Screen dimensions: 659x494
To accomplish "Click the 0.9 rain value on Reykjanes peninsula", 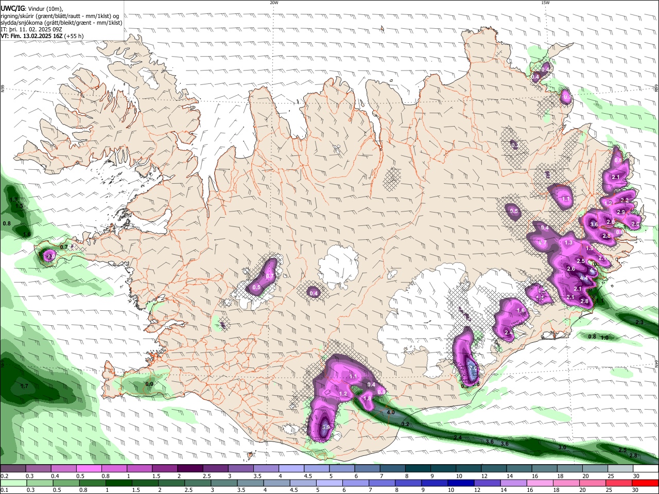I will pos(149,384).
